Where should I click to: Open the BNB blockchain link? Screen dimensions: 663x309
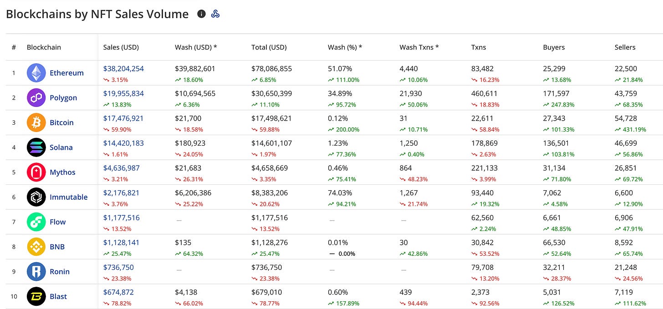point(57,247)
